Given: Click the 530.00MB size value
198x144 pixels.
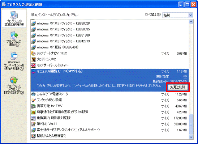Looking at the screenshot, I should (180, 124).
